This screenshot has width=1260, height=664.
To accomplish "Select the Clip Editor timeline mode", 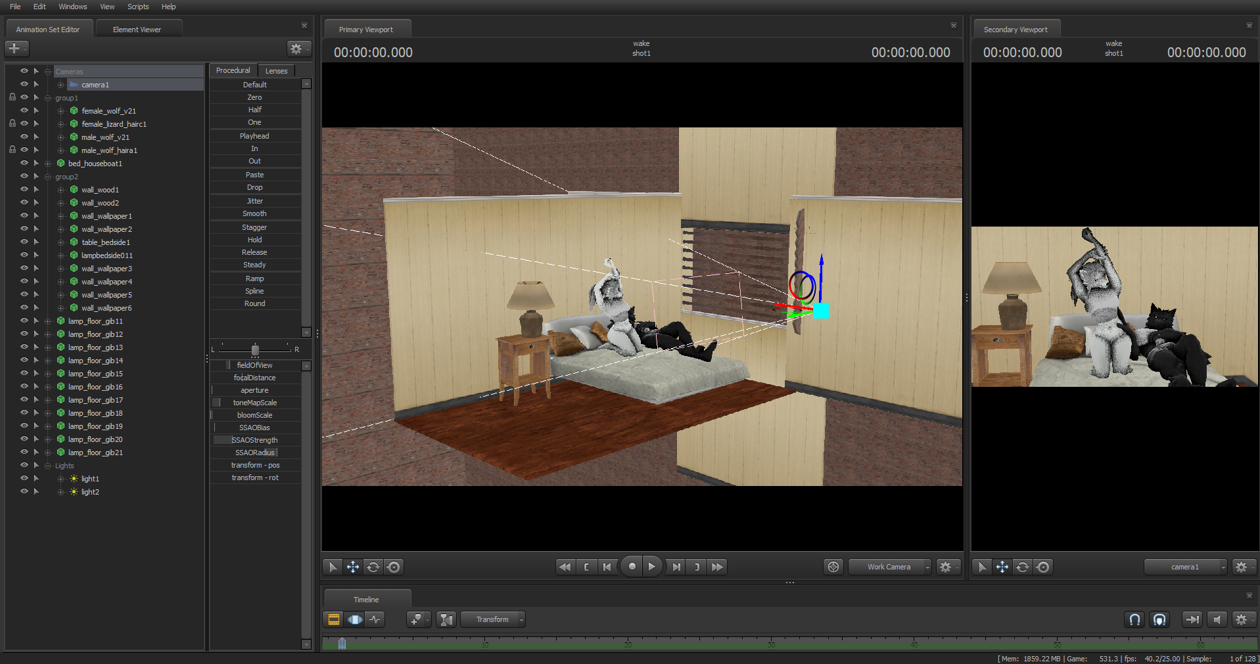I will pyautogui.click(x=334, y=619).
